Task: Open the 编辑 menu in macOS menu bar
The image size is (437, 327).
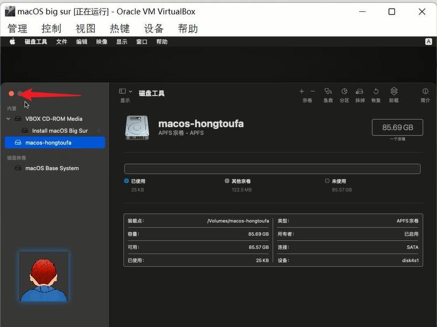Action: (82, 42)
